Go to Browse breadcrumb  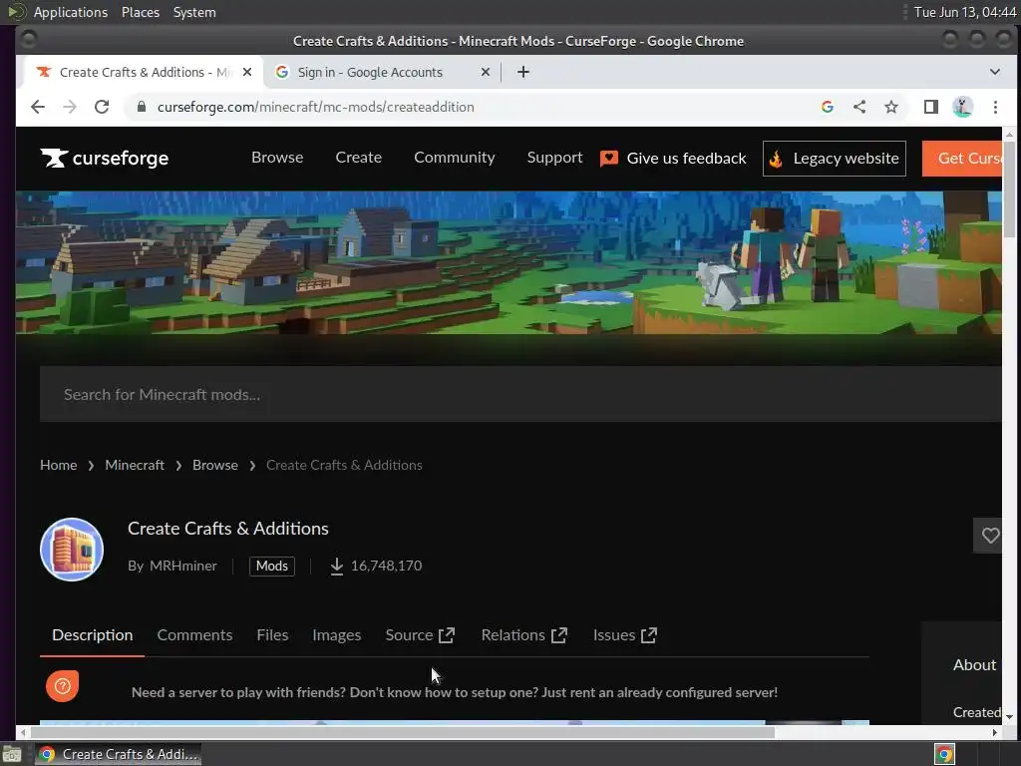point(215,465)
